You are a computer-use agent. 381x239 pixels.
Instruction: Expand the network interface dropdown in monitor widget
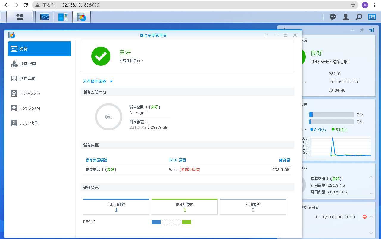[x=305, y=130]
